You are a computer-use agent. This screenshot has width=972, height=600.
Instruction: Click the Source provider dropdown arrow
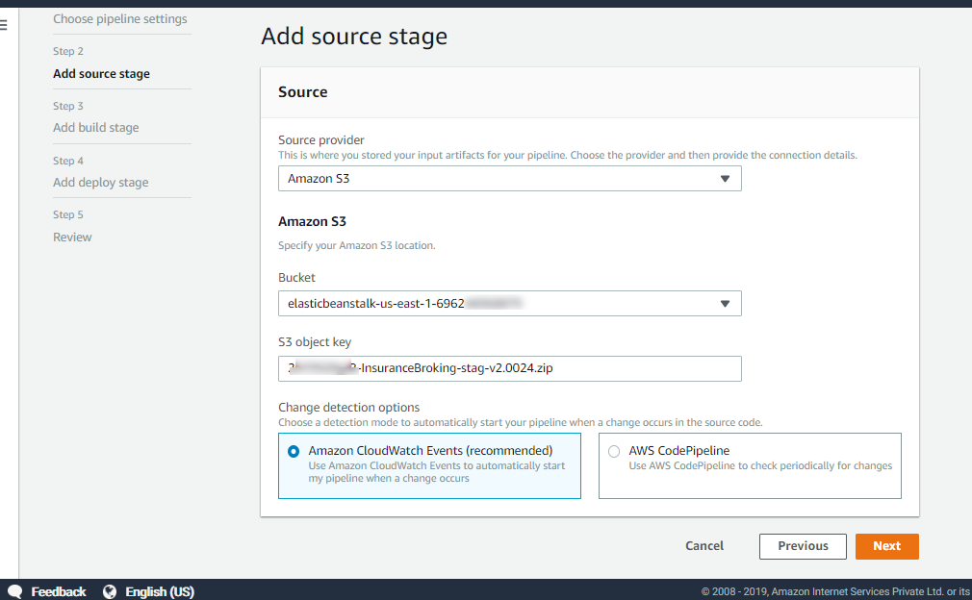click(x=725, y=179)
